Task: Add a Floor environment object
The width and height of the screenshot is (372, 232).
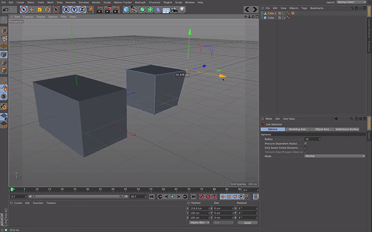Action: click(x=166, y=10)
